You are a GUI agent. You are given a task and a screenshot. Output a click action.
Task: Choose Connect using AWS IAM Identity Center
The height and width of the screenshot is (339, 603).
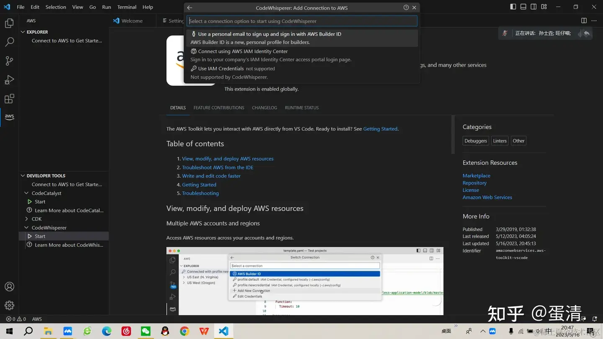(302, 55)
